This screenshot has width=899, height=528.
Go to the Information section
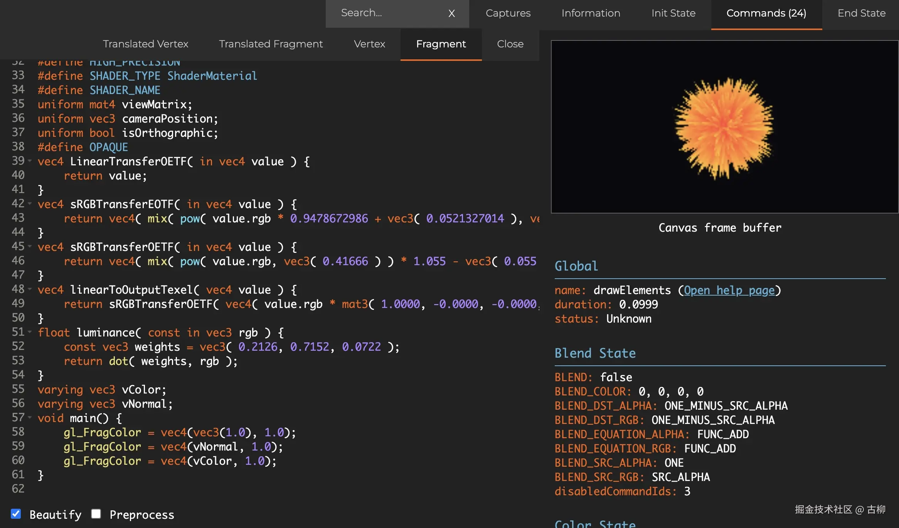click(591, 13)
